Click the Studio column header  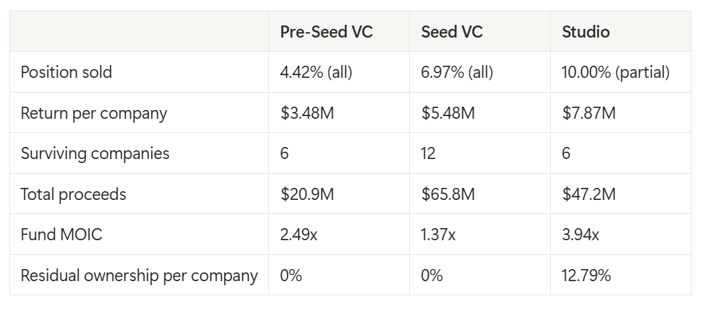coord(586,32)
